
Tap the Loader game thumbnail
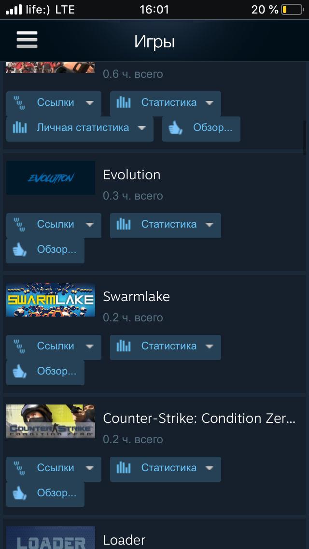pos(51,538)
